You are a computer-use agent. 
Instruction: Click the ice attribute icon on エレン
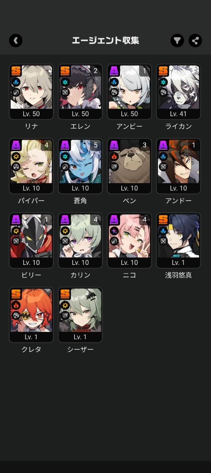coord(65,83)
